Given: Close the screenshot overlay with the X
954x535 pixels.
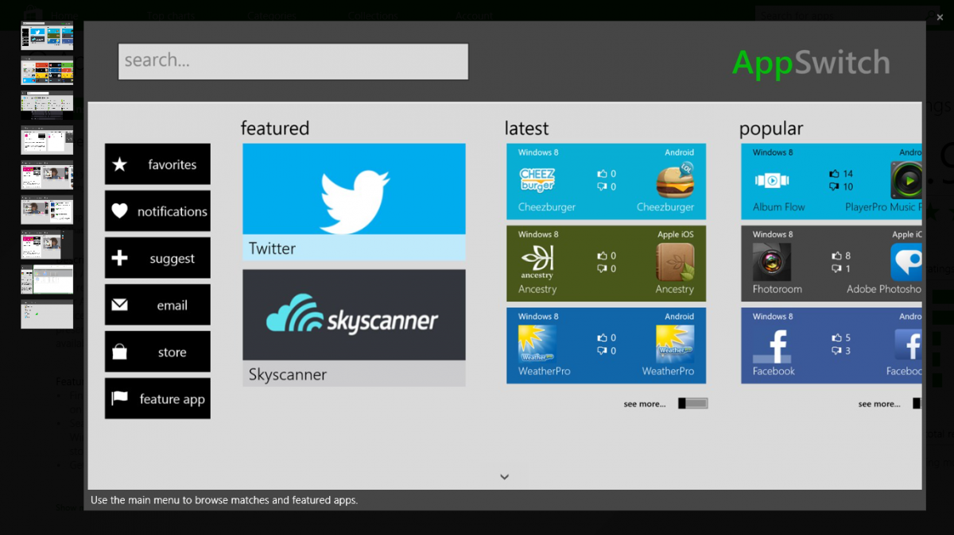Looking at the screenshot, I should click(940, 17).
